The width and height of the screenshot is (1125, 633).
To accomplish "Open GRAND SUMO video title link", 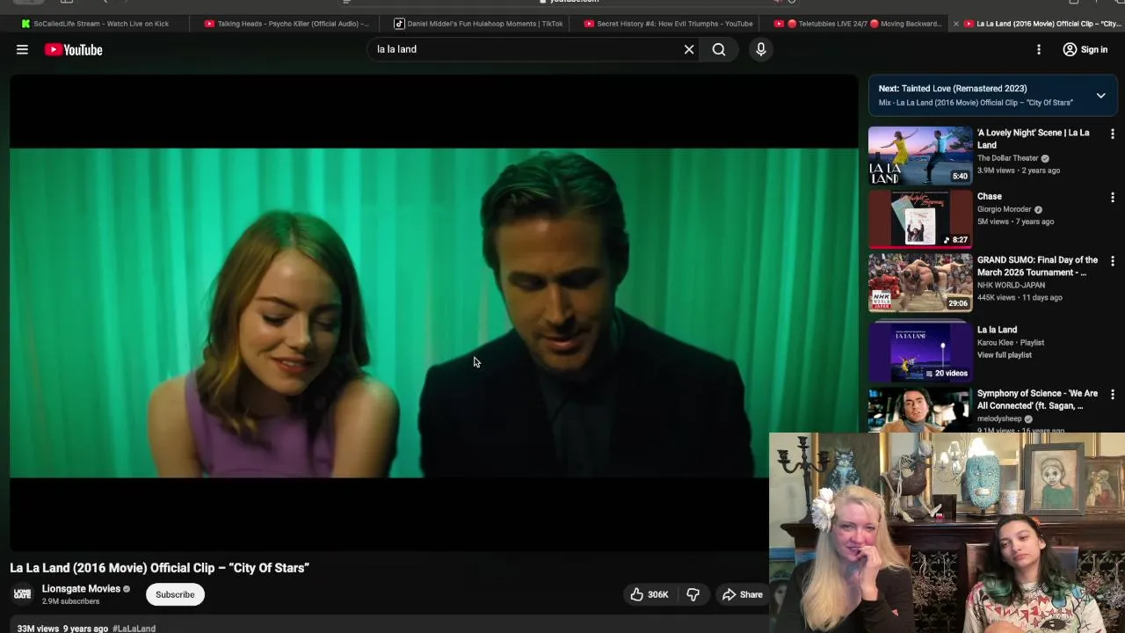I will (1037, 266).
